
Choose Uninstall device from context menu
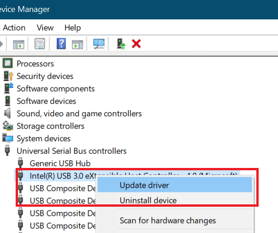click(x=175, y=200)
